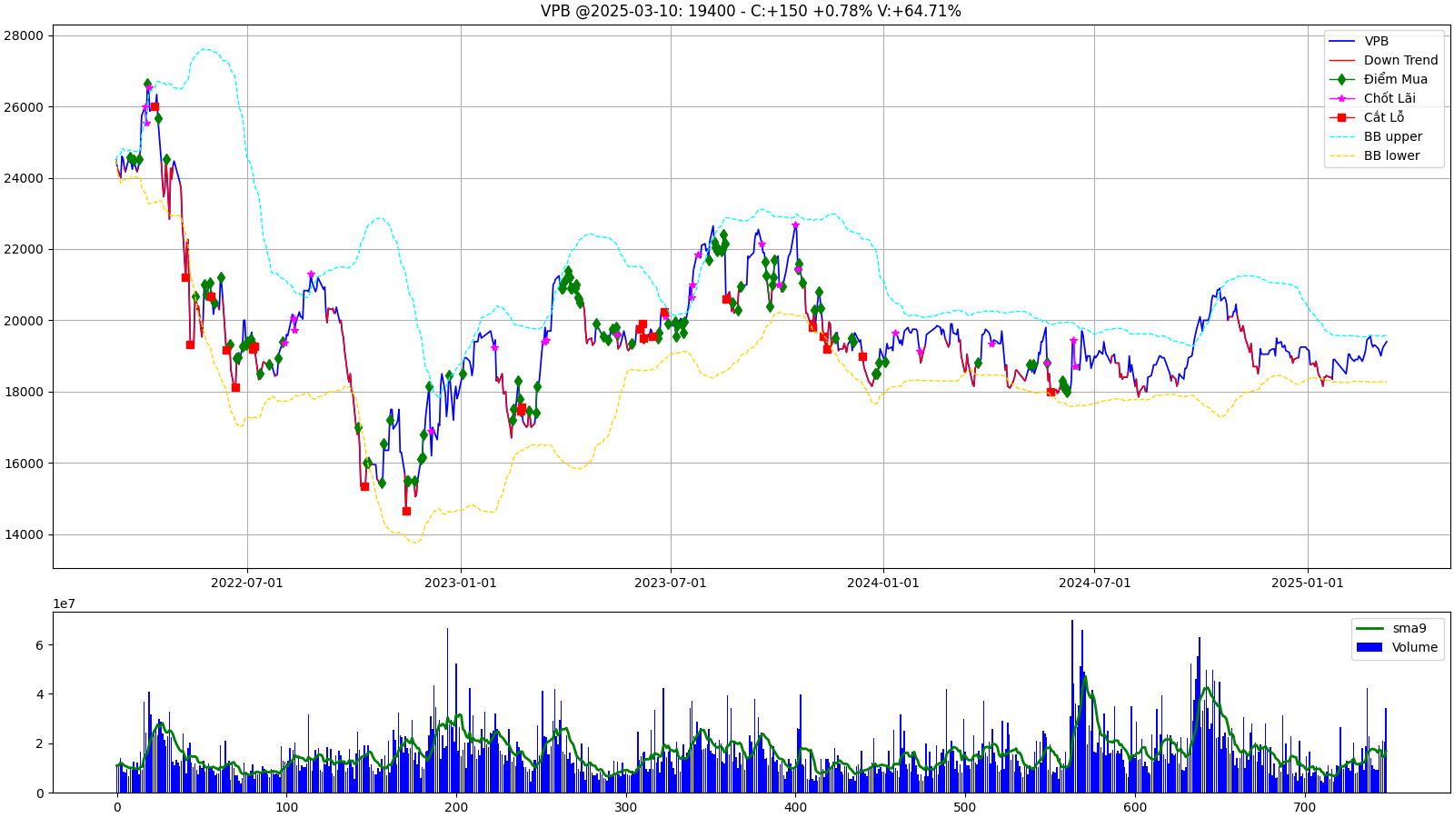
Task: Click the volume axis label 2
Action: [39, 743]
